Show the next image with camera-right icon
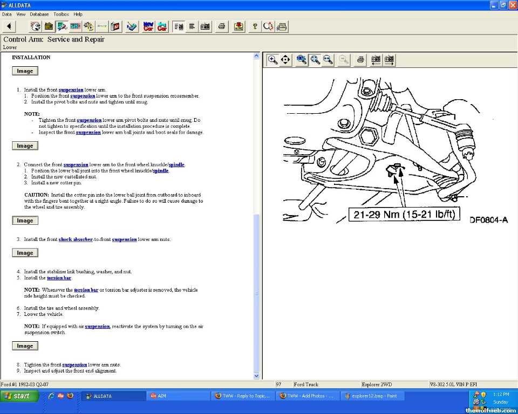This screenshot has height=414, width=518. [x=389, y=60]
